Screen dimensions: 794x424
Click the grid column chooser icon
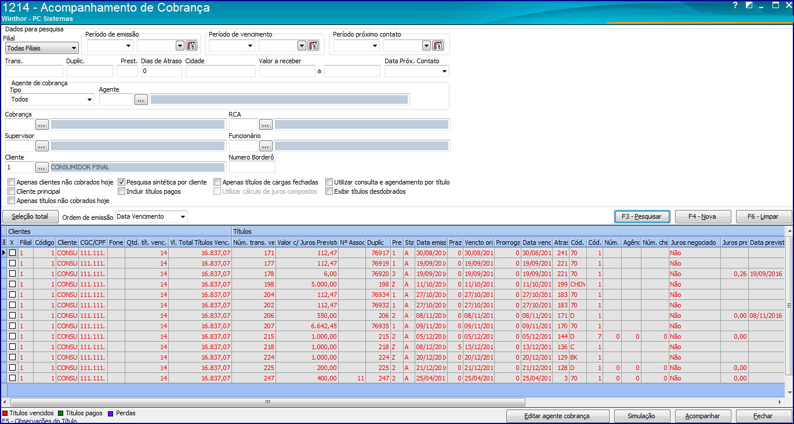[4, 242]
